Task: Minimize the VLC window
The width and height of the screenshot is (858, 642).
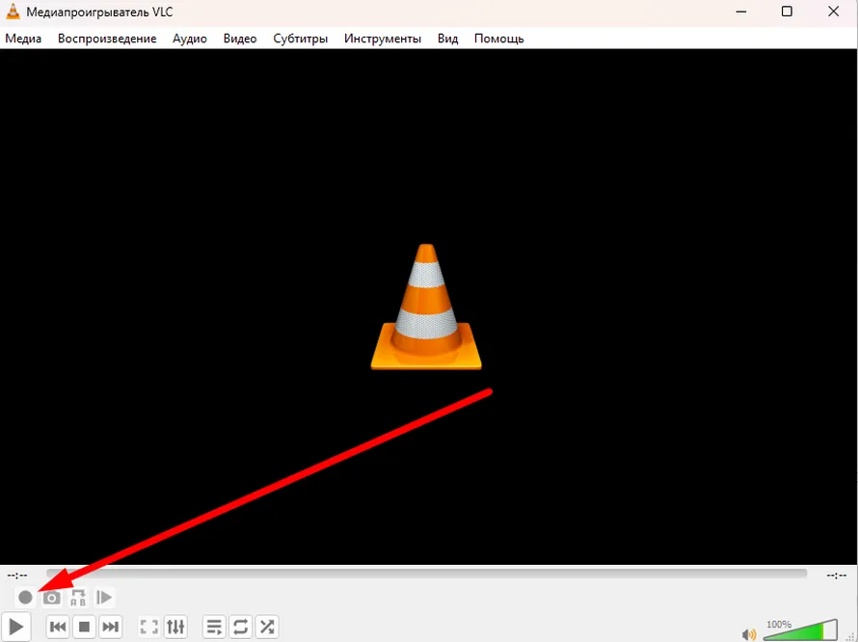Action: click(x=741, y=12)
